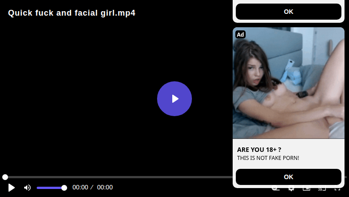Screen dimensions: 349x197
Task: Click the video progress bar
Action: (x=116, y=177)
